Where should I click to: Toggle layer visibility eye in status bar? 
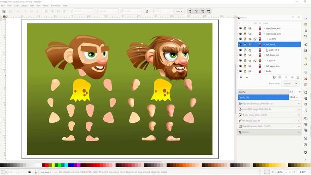coord(29,172)
